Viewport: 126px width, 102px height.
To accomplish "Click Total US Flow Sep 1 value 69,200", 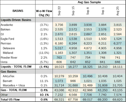I will 103,100.
